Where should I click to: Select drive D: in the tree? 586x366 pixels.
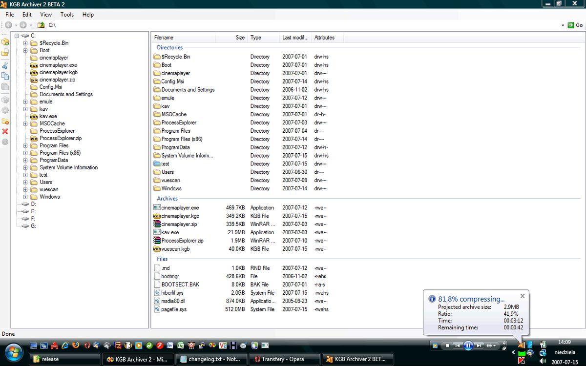(x=33, y=204)
